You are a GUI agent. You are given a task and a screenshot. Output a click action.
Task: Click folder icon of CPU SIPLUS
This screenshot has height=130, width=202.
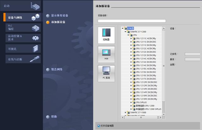click(134, 102)
